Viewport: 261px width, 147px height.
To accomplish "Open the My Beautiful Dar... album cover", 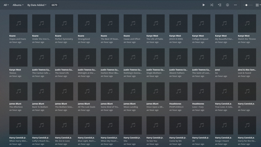I will tap(224, 24).
